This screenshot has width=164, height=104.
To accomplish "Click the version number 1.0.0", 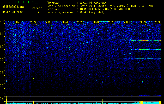I will pyautogui.click(x=35, y=2).
